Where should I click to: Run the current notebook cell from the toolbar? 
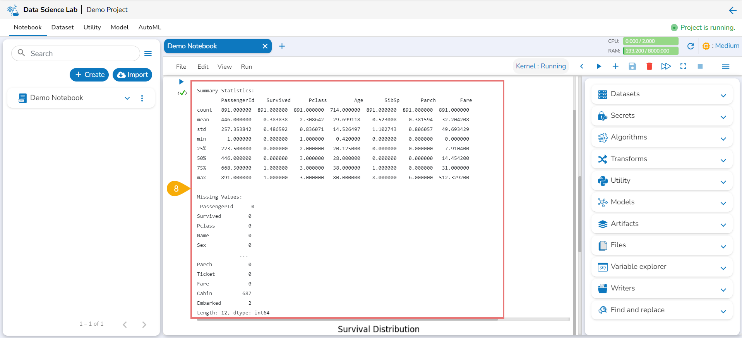click(x=599, y=66)
